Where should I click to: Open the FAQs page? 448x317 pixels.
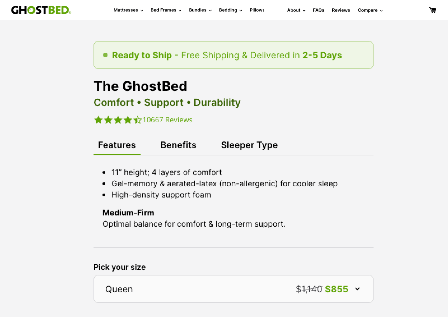(x=318, y=10)
